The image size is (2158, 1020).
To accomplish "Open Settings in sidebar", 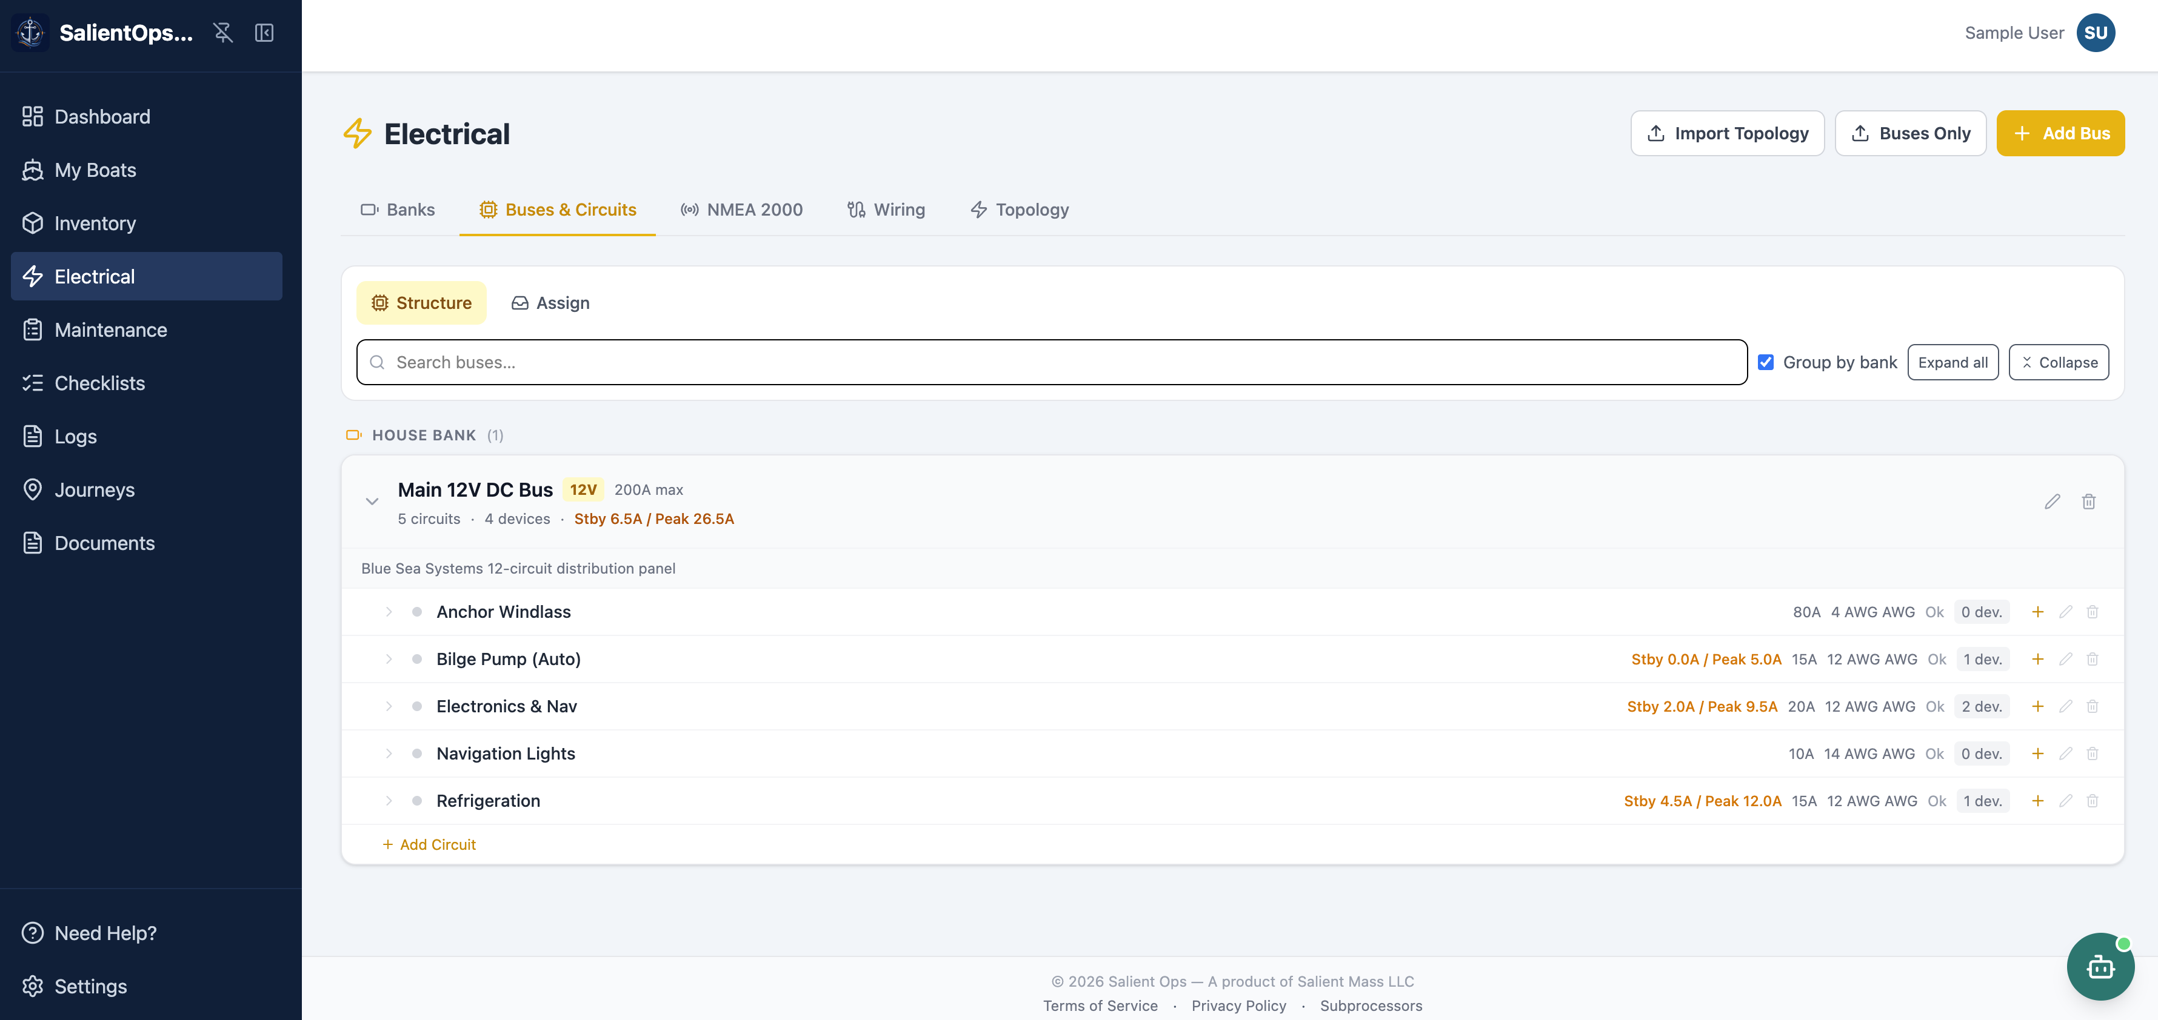I will tap(147, 987).
